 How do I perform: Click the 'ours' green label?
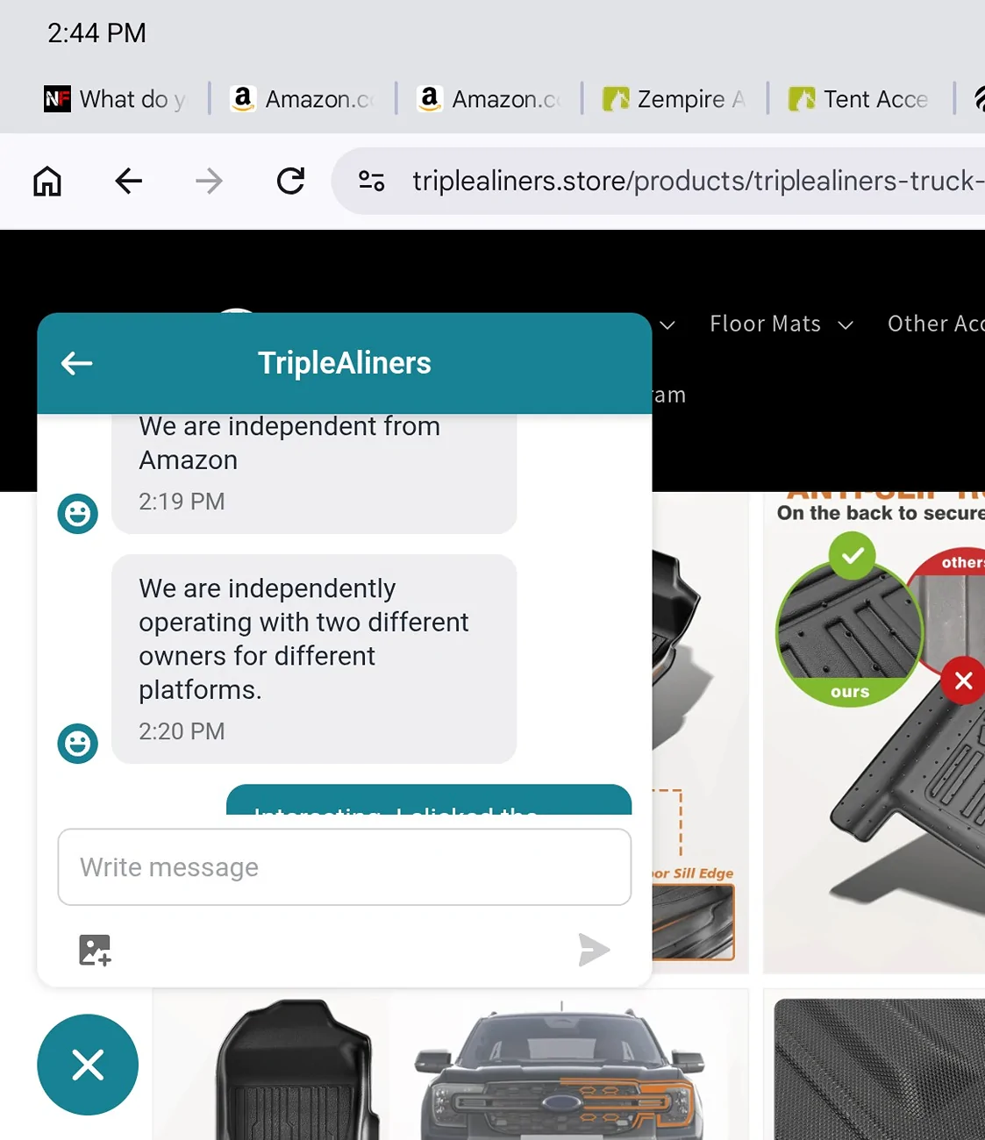(x=850, y=692)
